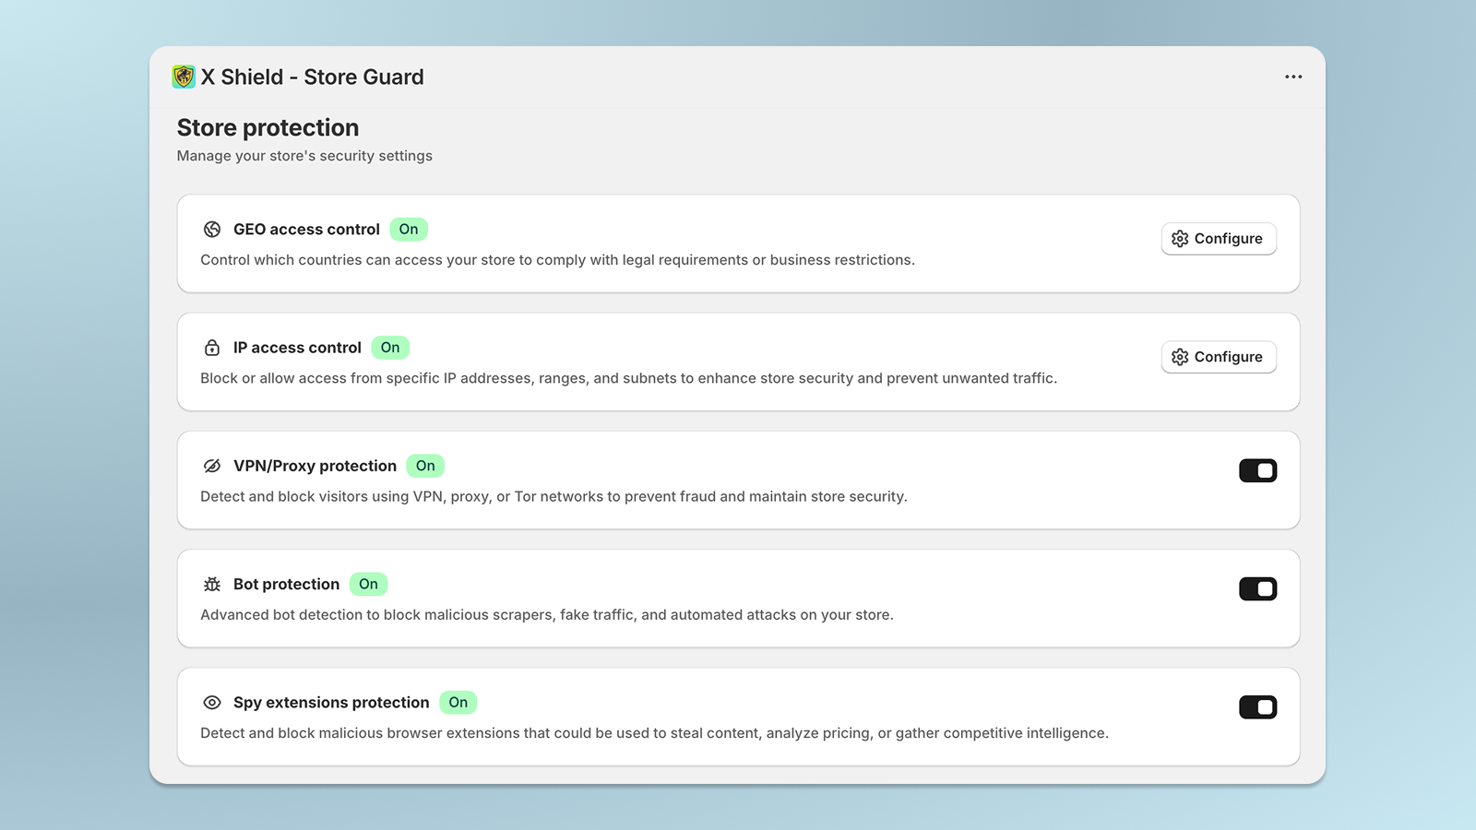Click the Store protection heading

[x=268, y=127]
